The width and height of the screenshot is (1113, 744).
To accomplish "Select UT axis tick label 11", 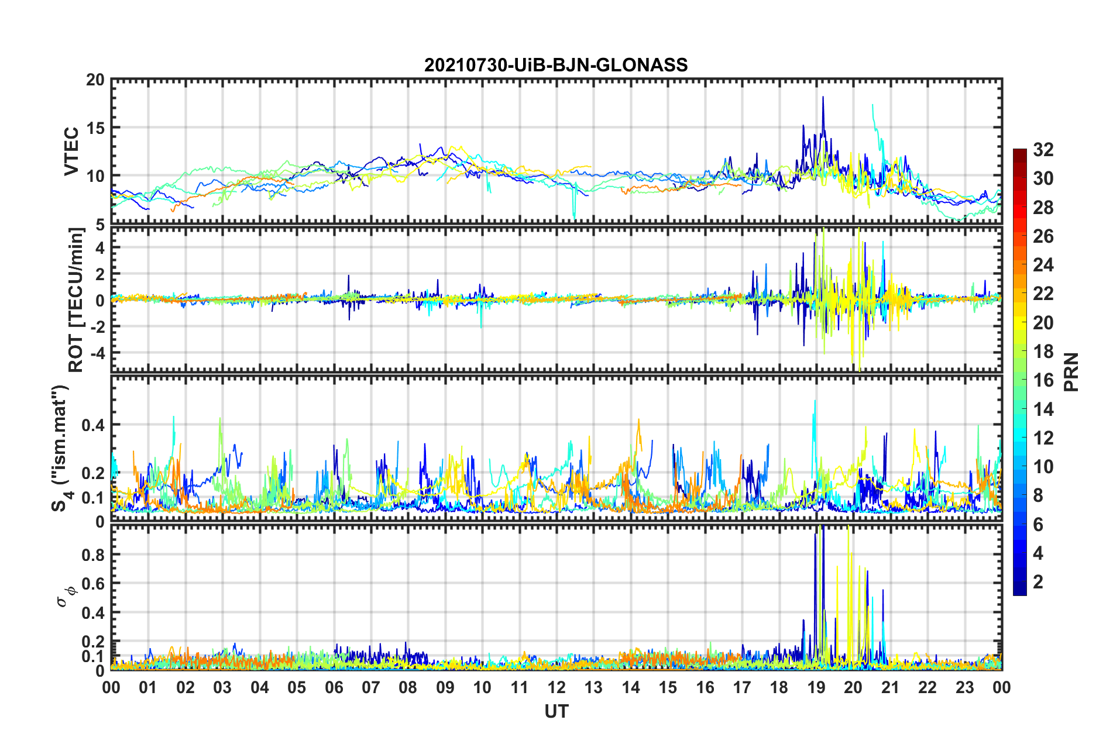I will coord(520,688).
